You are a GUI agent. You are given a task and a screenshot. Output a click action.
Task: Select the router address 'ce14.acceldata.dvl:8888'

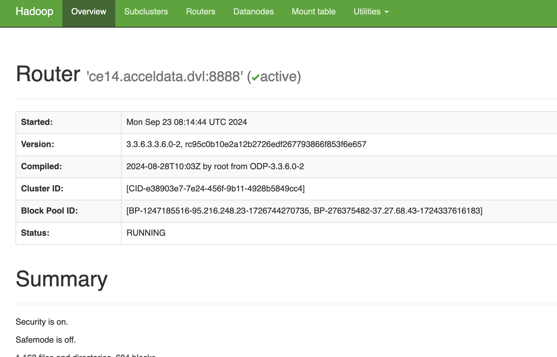point(165,76)
